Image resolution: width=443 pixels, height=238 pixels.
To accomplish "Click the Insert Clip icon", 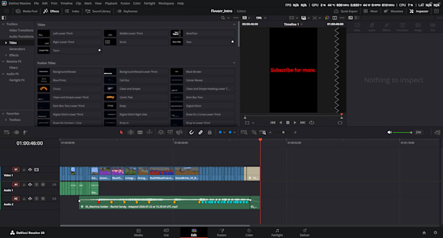I will pos(161,132).
